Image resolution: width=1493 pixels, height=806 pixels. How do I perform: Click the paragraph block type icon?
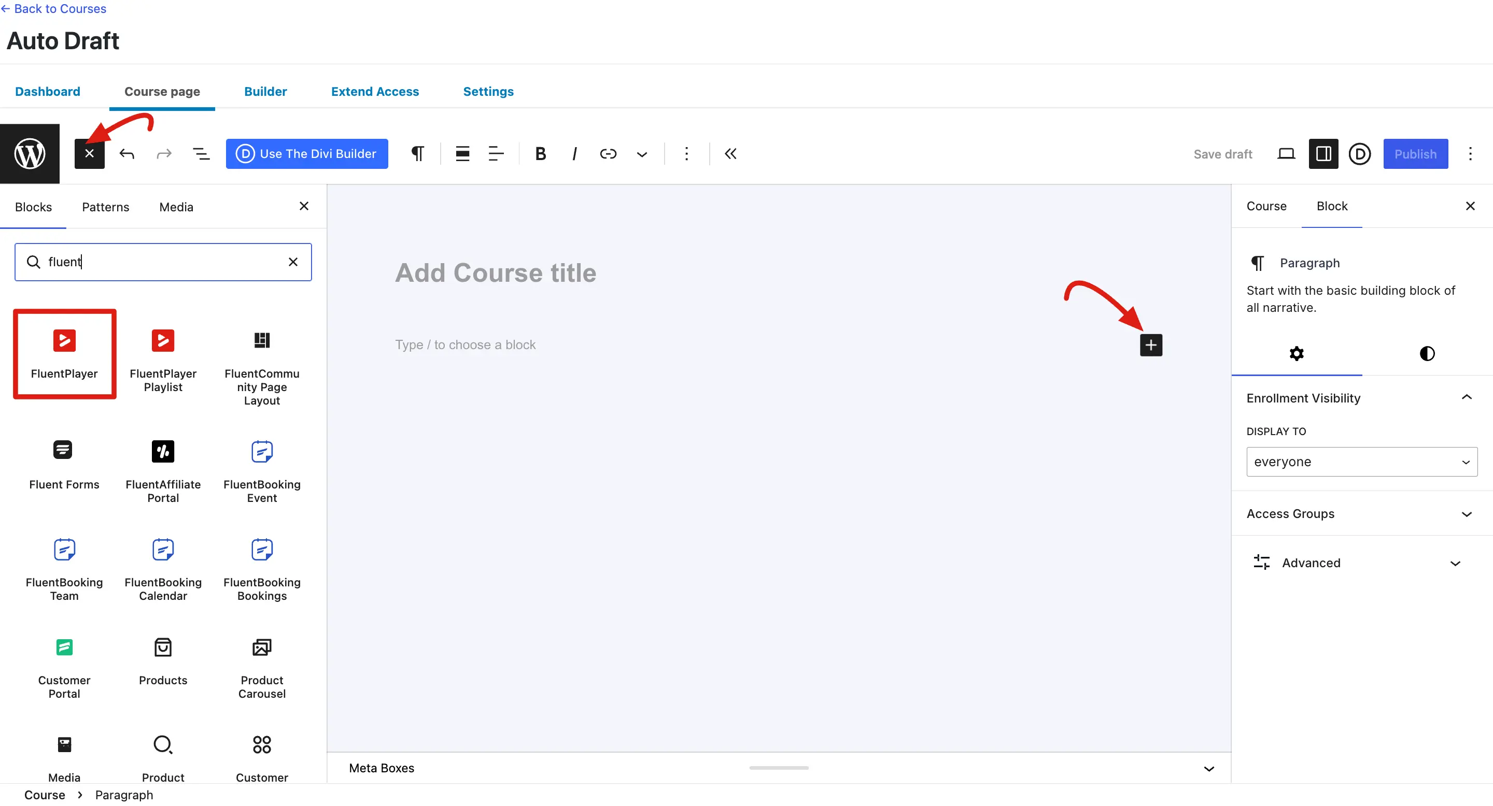tap(417, 153)
